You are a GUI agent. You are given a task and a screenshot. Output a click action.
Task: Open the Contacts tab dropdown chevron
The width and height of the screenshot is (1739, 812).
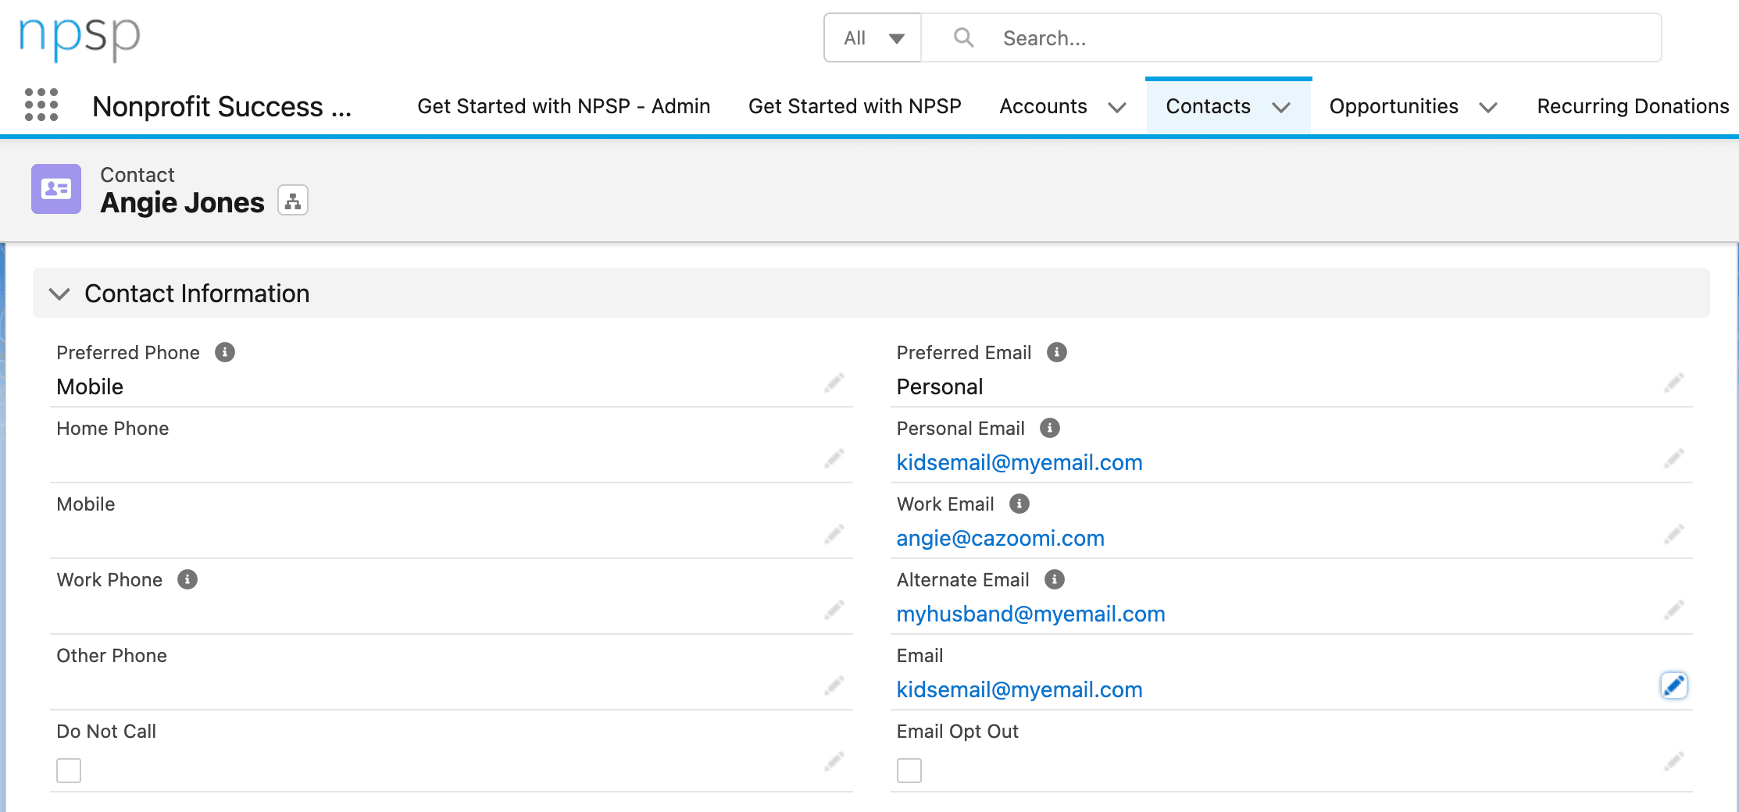point(1281,107)
